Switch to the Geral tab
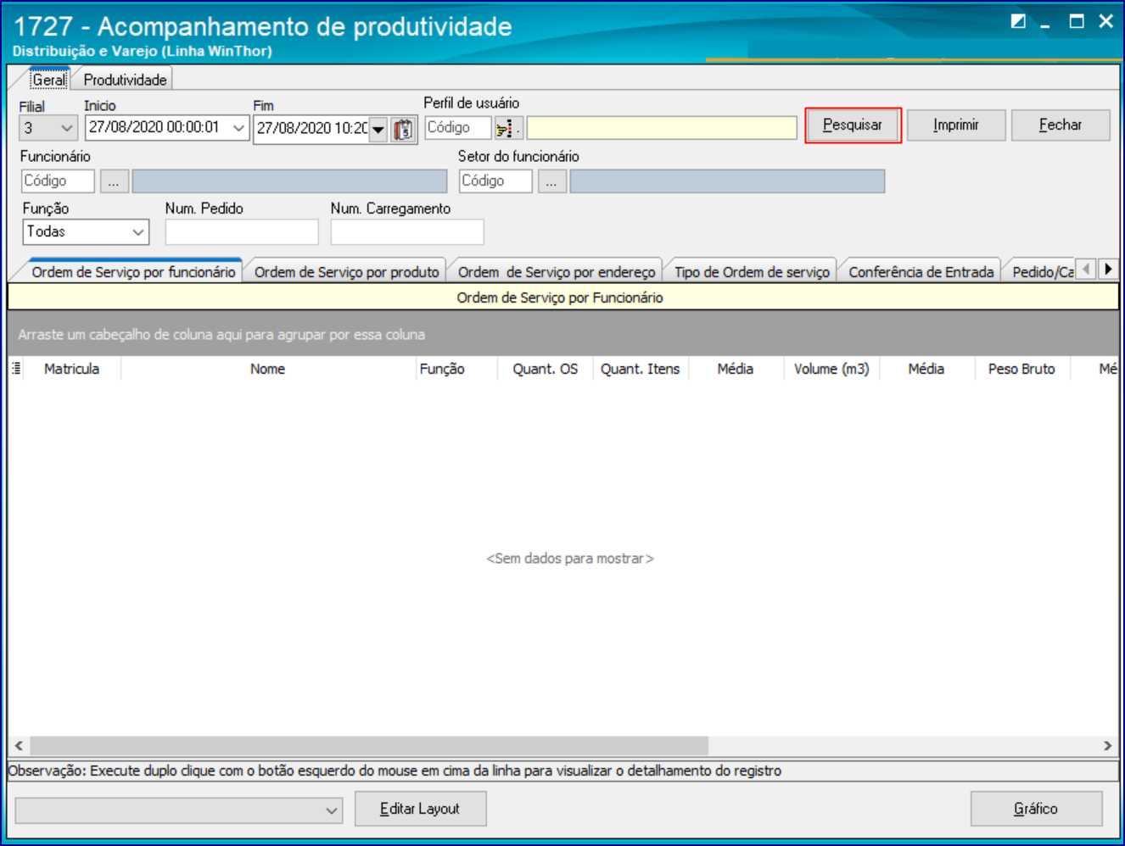 [x=48, y=80]
